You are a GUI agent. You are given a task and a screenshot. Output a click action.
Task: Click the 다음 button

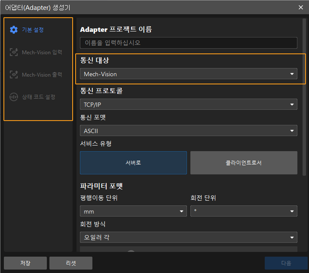coord(286,263)
